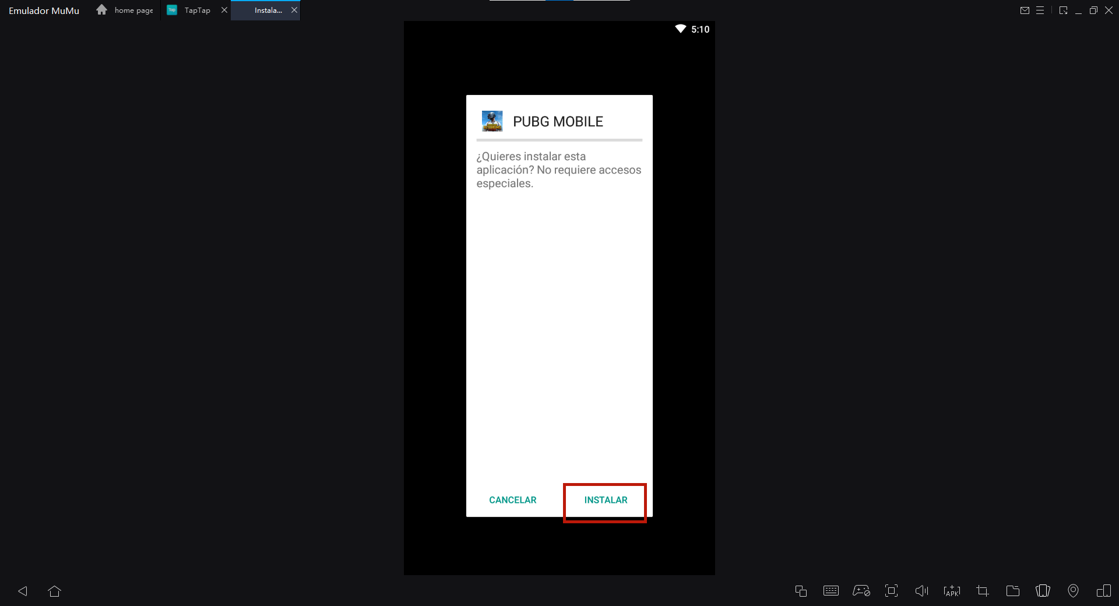This screenshot has width=1119, height=606.
Task: Click the rotate/shake device icon
Action: tap(1043, 591)
